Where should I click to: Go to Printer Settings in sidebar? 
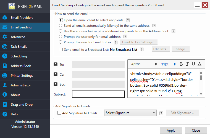22,76
